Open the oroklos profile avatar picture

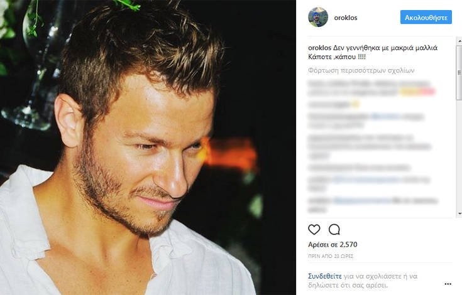pos(318,17)
